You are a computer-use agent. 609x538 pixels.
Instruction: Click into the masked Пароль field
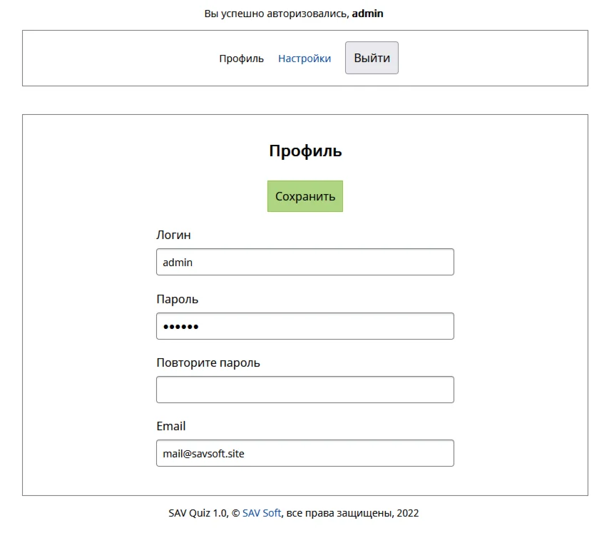point(305,326)
